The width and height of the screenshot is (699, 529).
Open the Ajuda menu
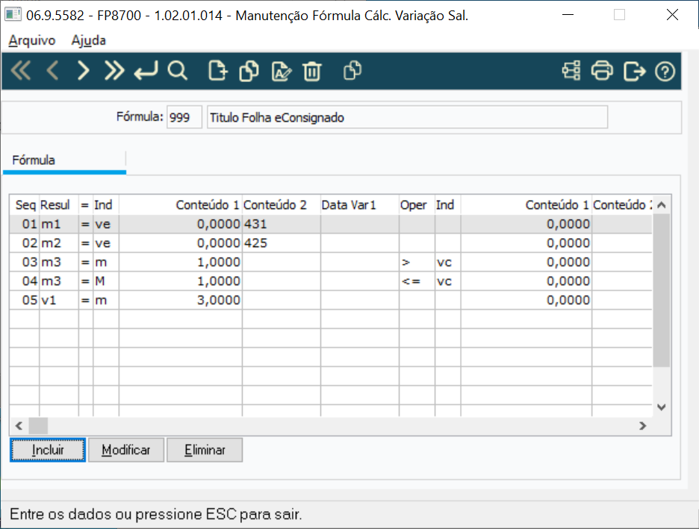(x=89, y=40)
